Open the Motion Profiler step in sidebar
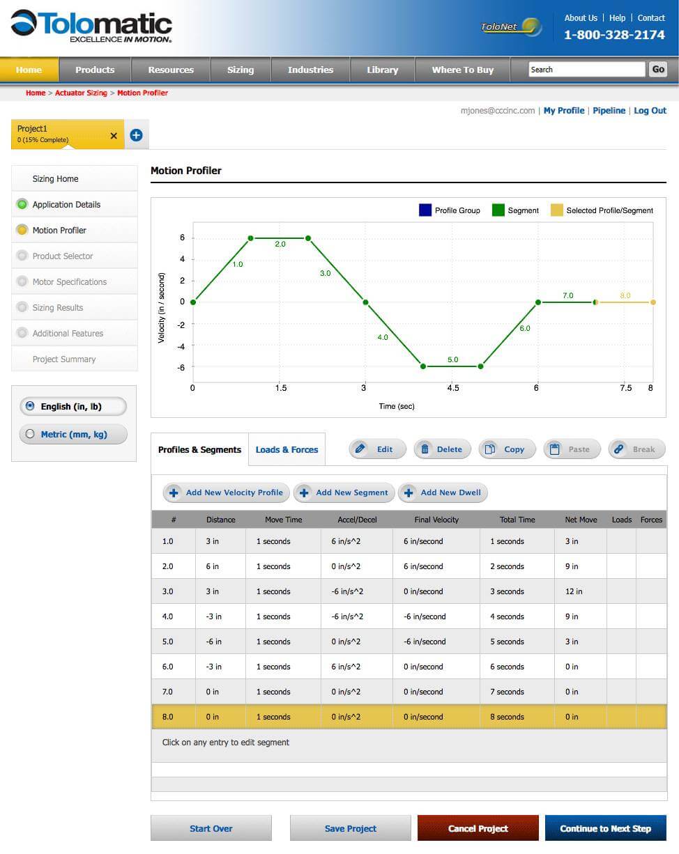This screenshot has width=679, height=854. (x=59, y=231)
